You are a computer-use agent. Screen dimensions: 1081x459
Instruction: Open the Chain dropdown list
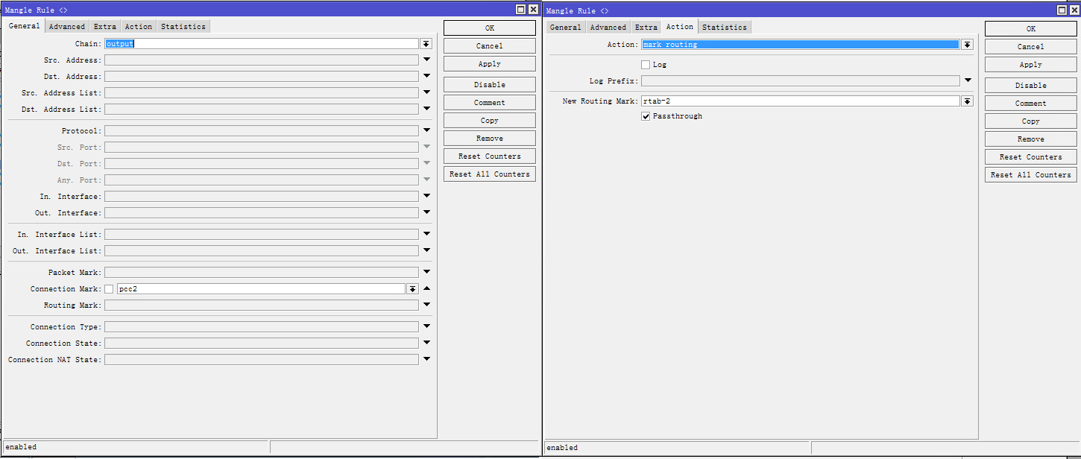tap(426, 44)
